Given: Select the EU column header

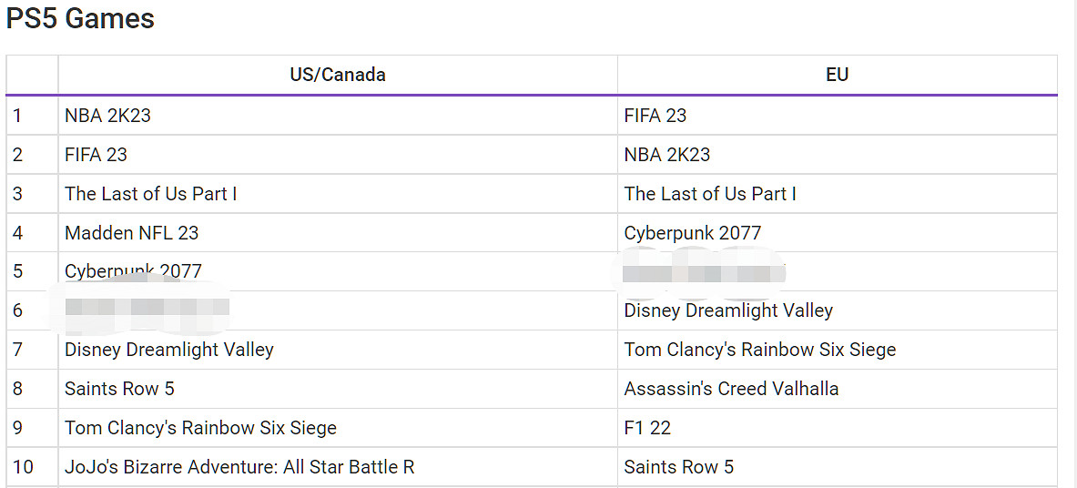Looking at the screenshot, I should (838, 75).
